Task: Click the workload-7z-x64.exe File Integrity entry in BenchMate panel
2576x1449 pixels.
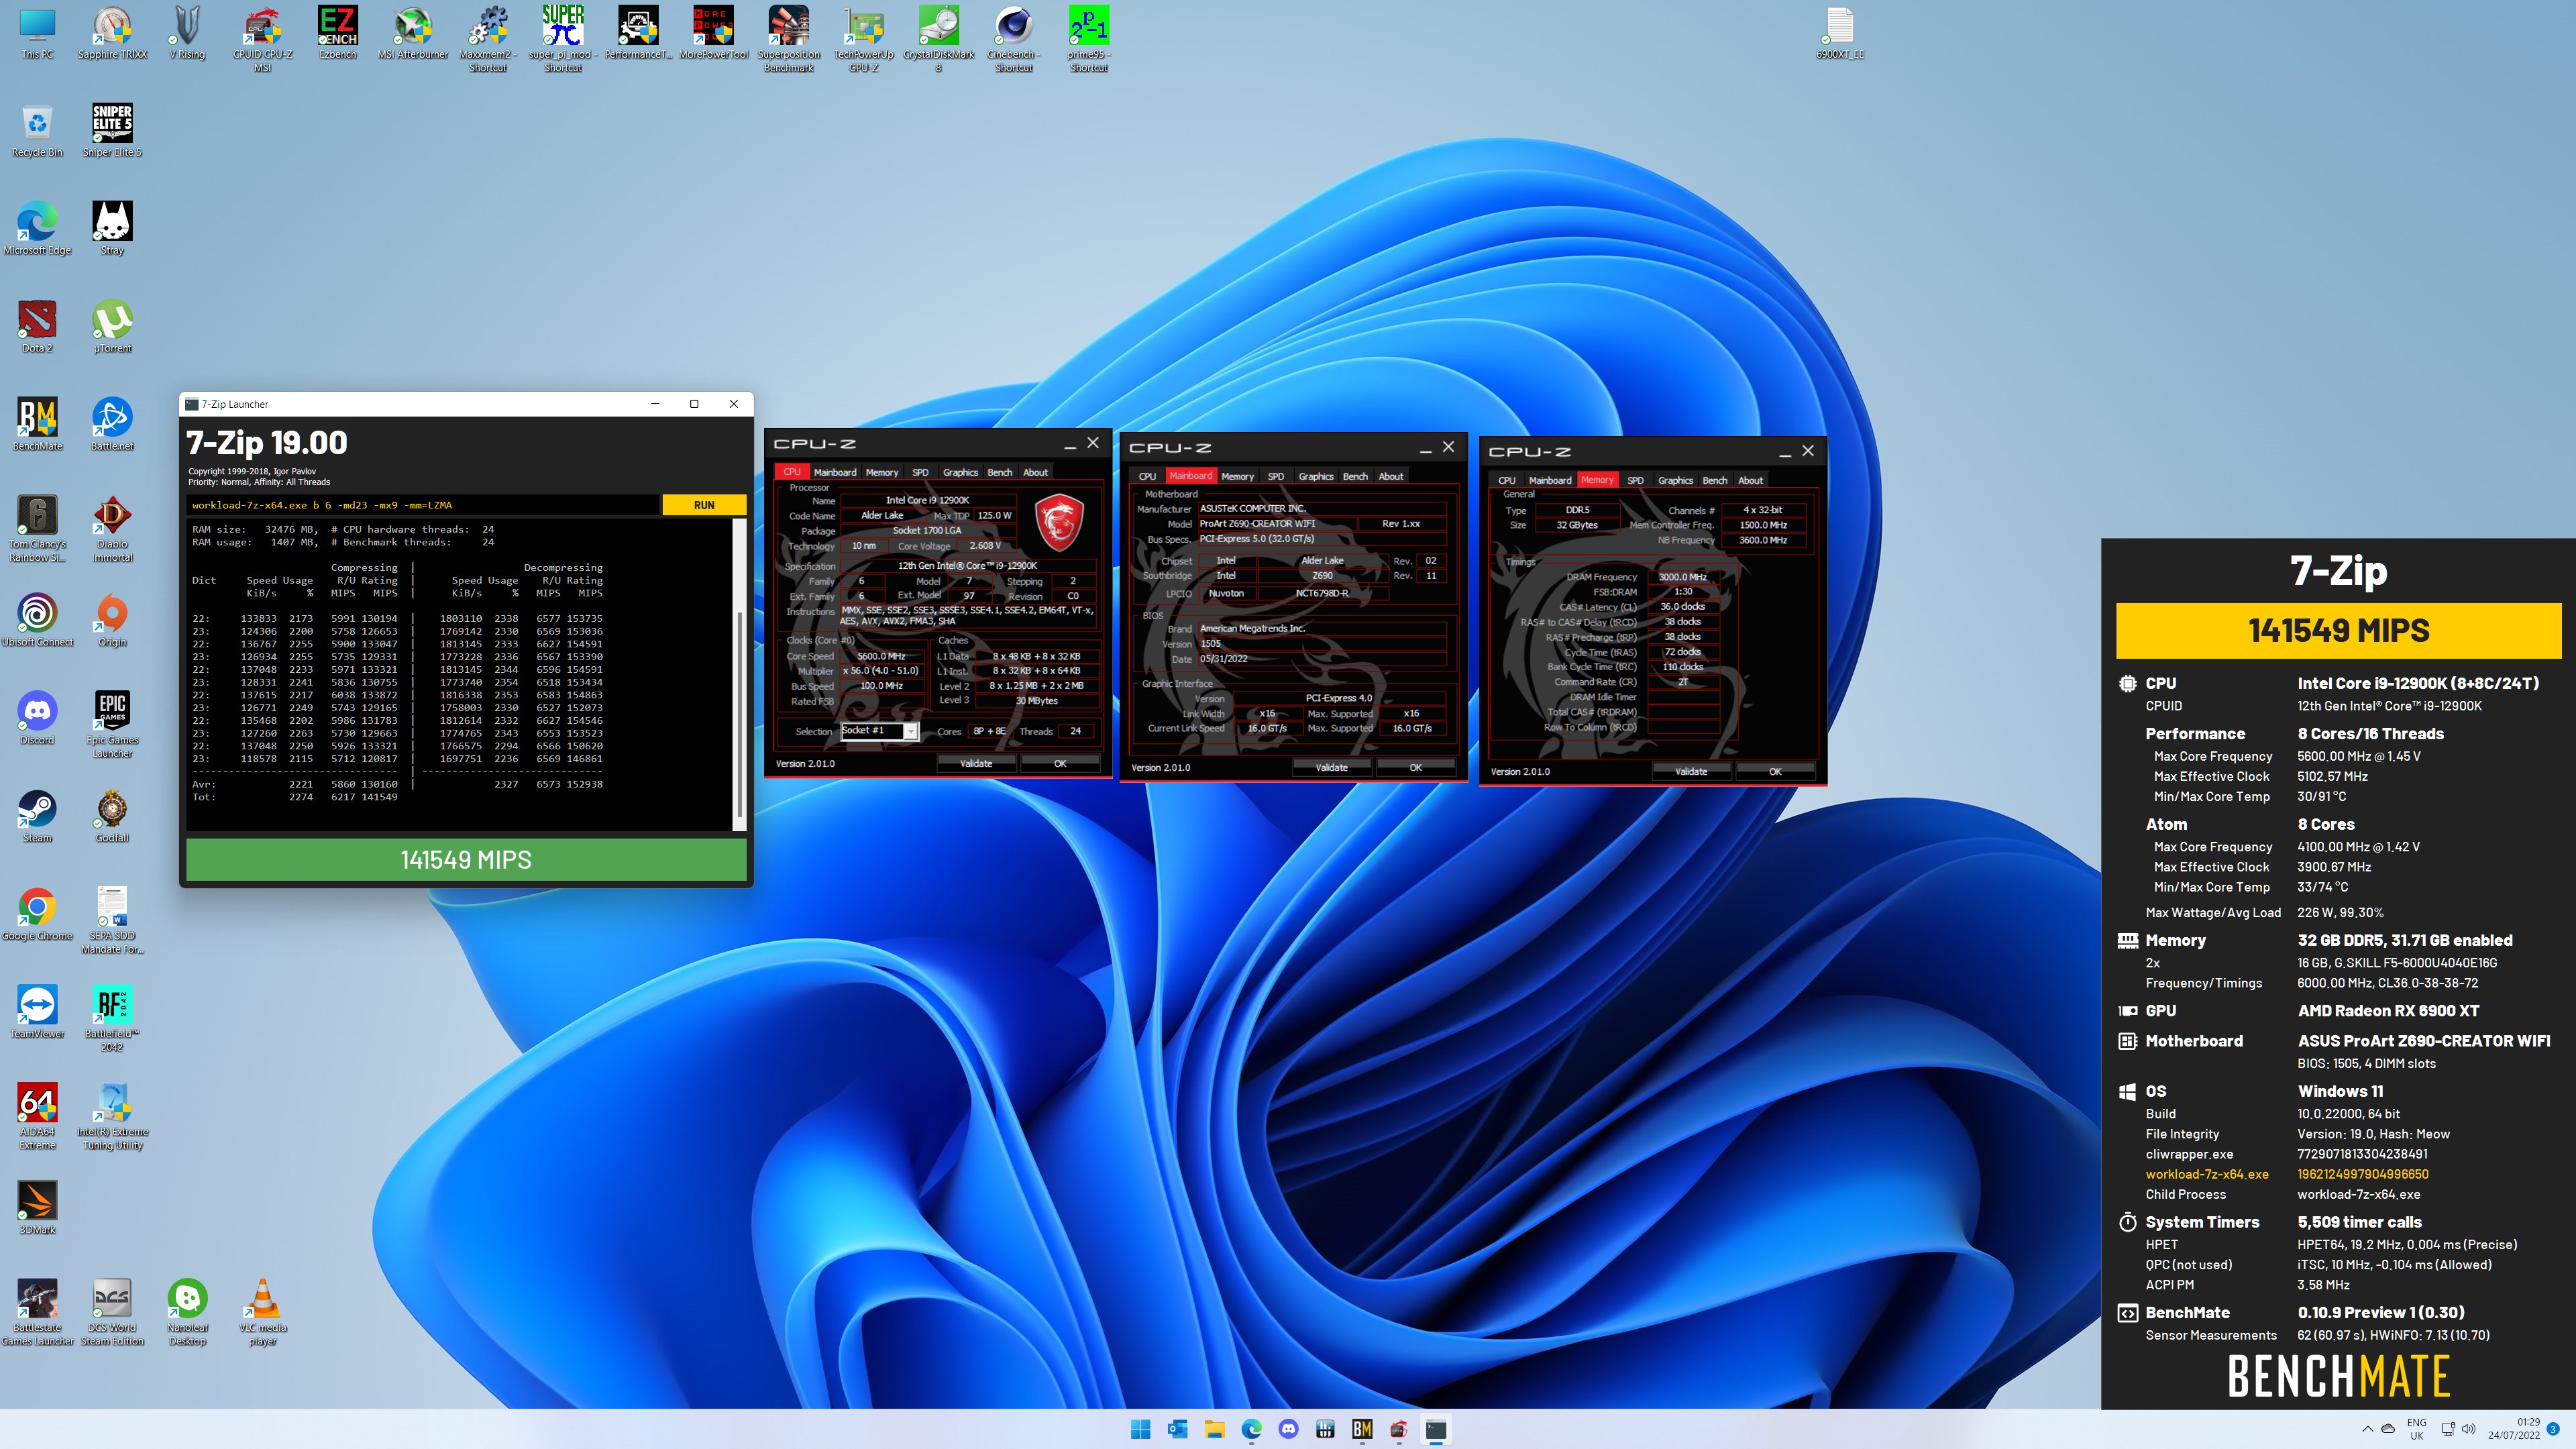Action: [x=2207, y=1174]
